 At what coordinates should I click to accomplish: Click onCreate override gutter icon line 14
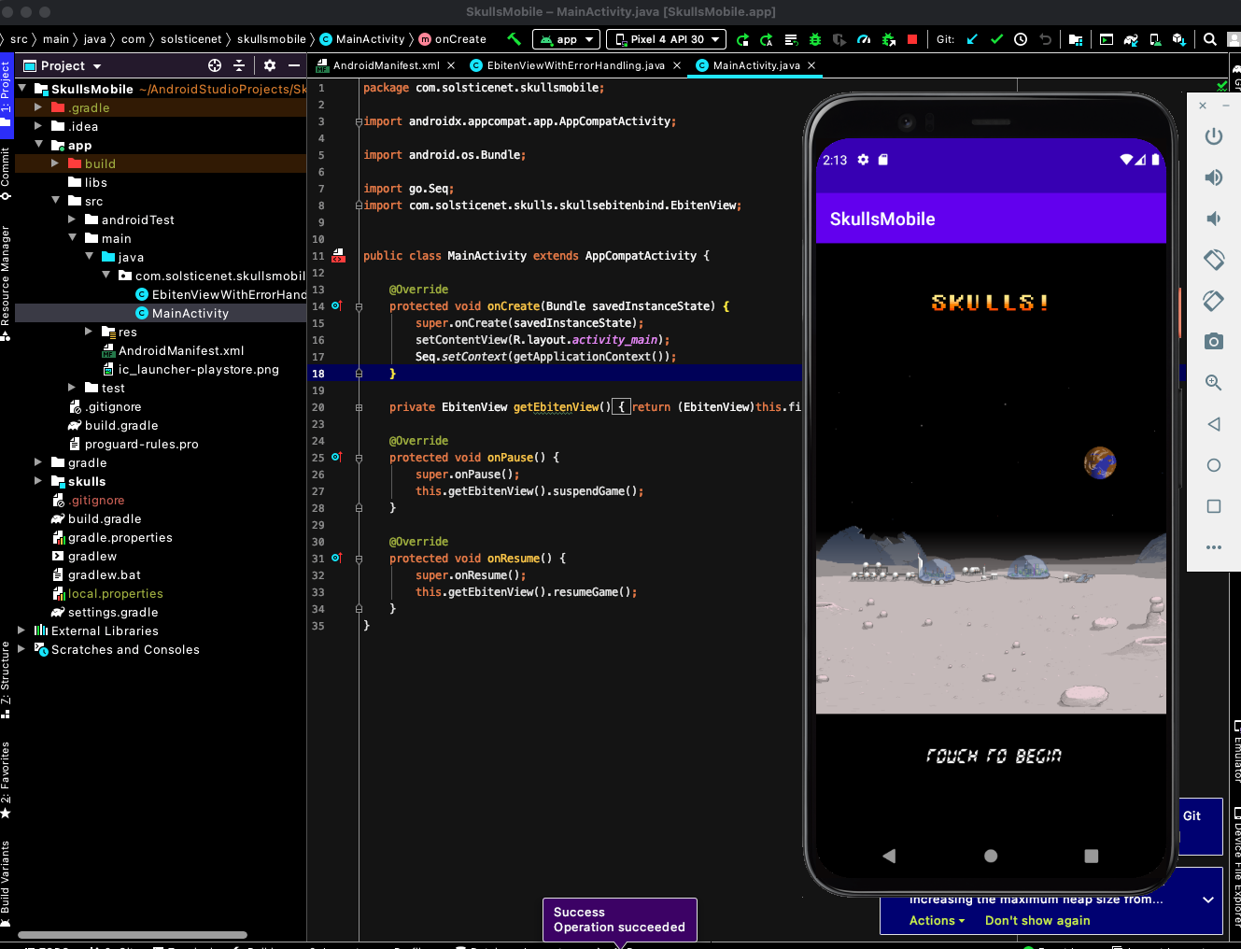(x=336, y=305)
